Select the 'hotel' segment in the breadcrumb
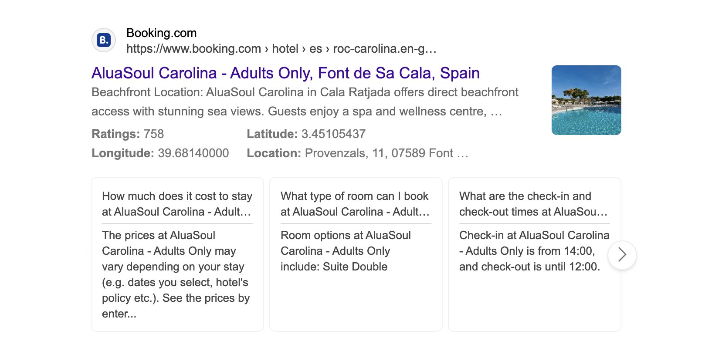705x358 pixels. click(x=285, y=49)
